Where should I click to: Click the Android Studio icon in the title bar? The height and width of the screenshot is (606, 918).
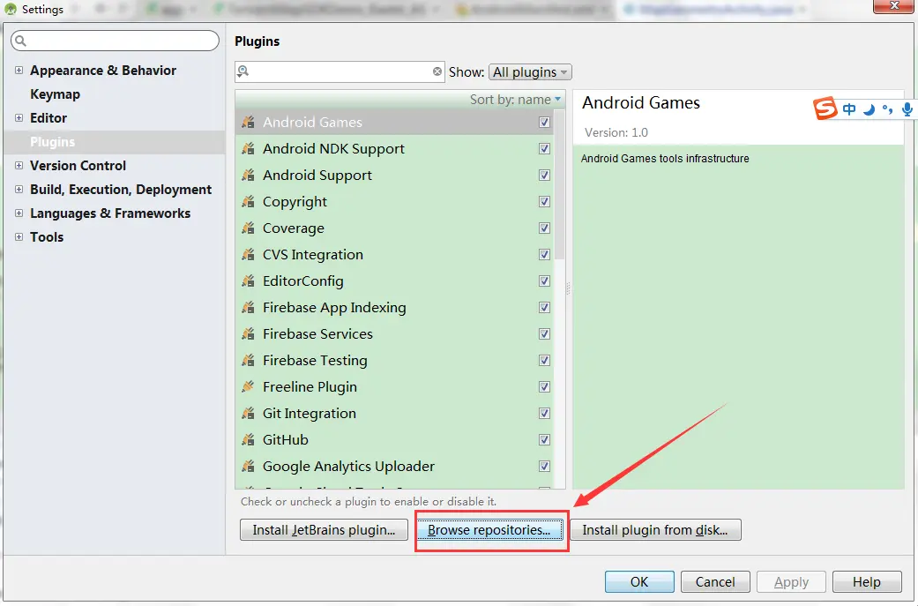tap(11, 10)
